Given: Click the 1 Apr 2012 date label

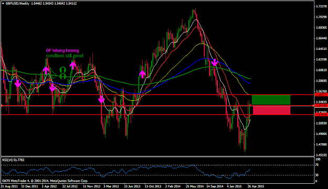Looking at the screenshot, I should click(x=49, y=186).
